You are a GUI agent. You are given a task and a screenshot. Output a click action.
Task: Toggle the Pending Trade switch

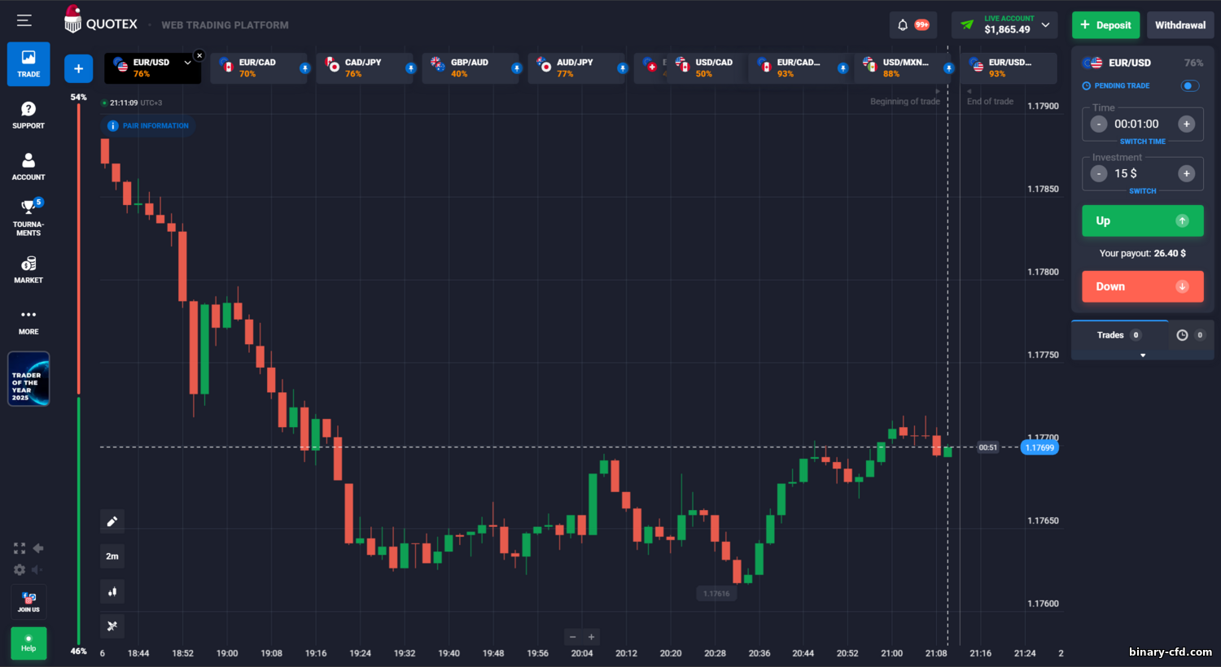tap(1189, 85)
